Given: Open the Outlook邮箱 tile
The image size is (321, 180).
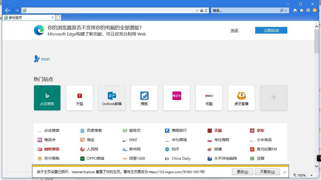Looking at the screenshot, I should (112, 98).
